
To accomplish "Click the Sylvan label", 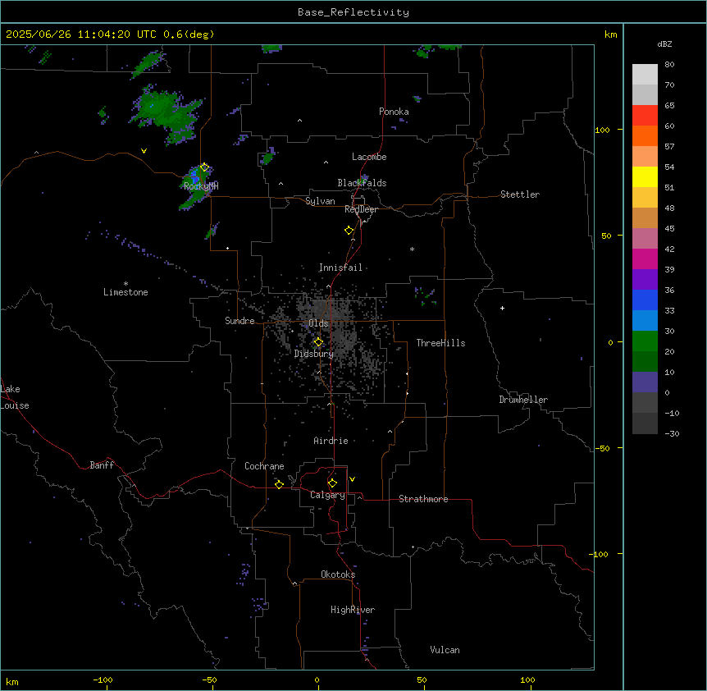I will tap(320, 201).
